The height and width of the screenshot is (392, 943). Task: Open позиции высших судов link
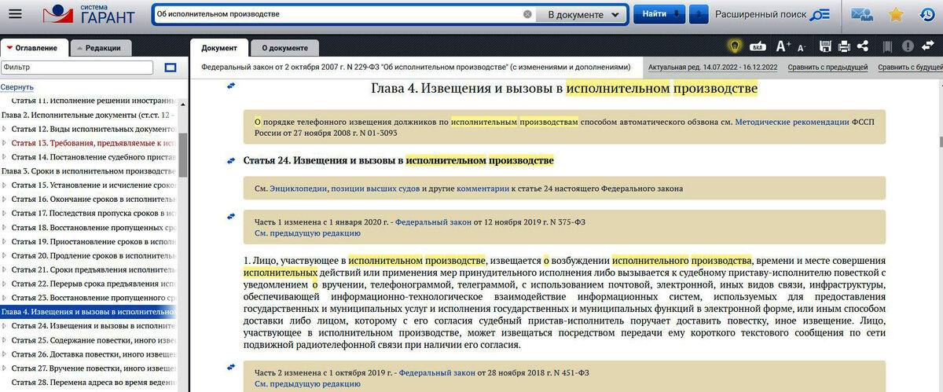click(x=375, y=189)
